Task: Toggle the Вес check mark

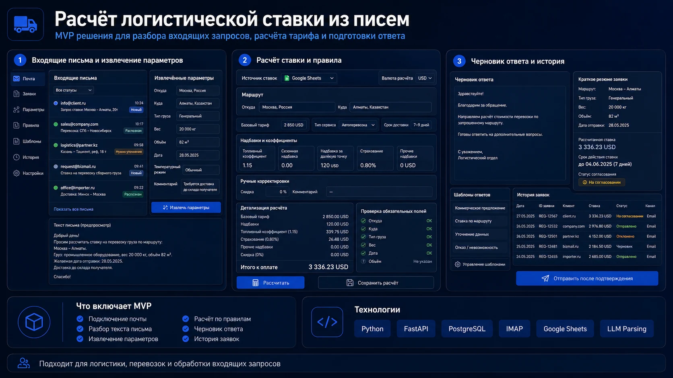Action: pos(363,245)
